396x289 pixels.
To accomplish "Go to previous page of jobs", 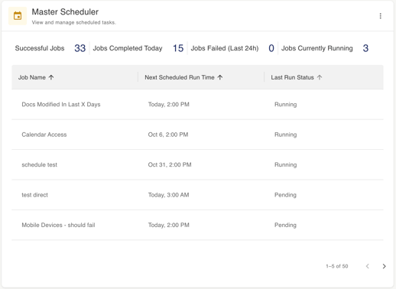I will (368, 266).
